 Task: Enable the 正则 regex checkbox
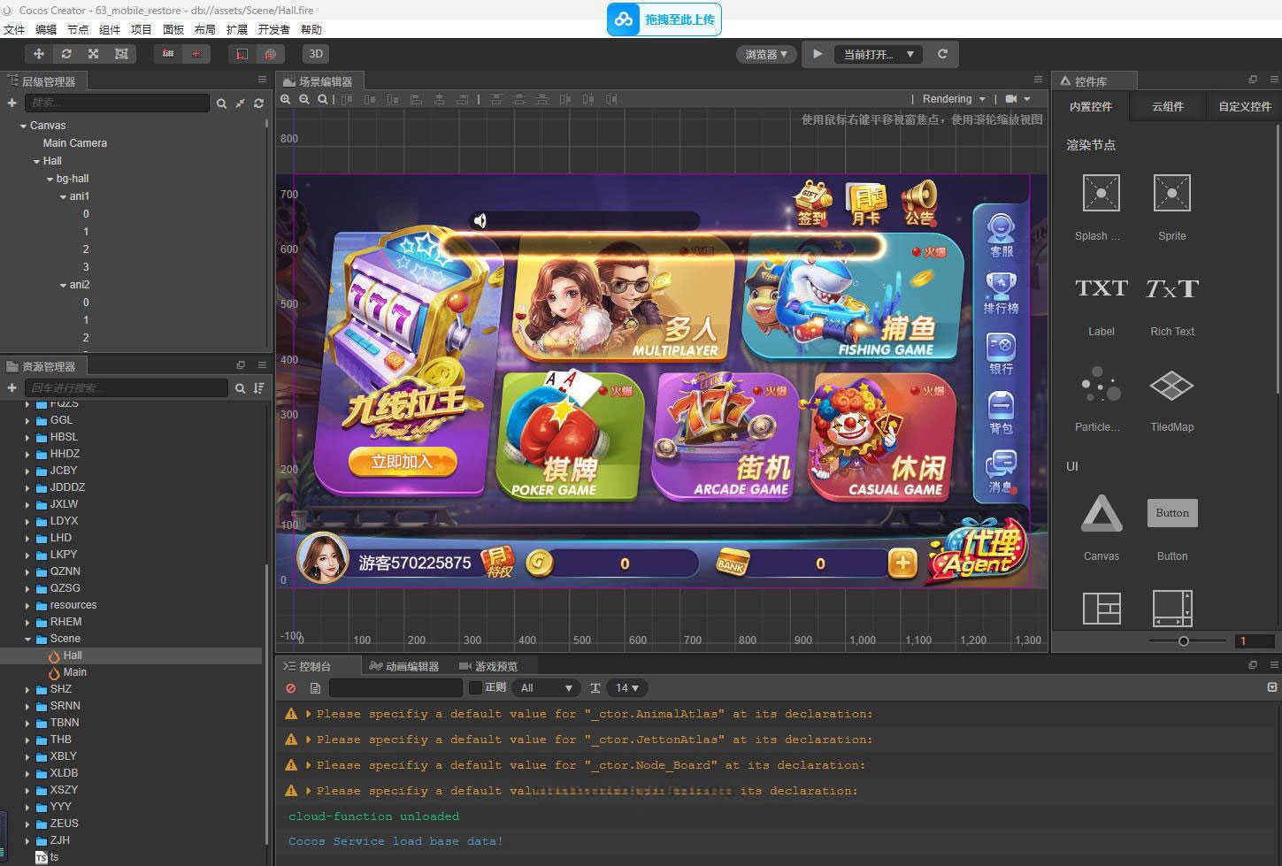[x=476, y=687]
